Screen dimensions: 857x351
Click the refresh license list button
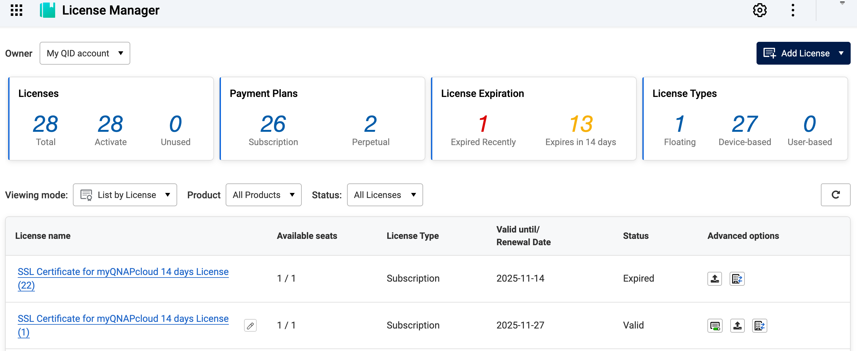[835, 195]
